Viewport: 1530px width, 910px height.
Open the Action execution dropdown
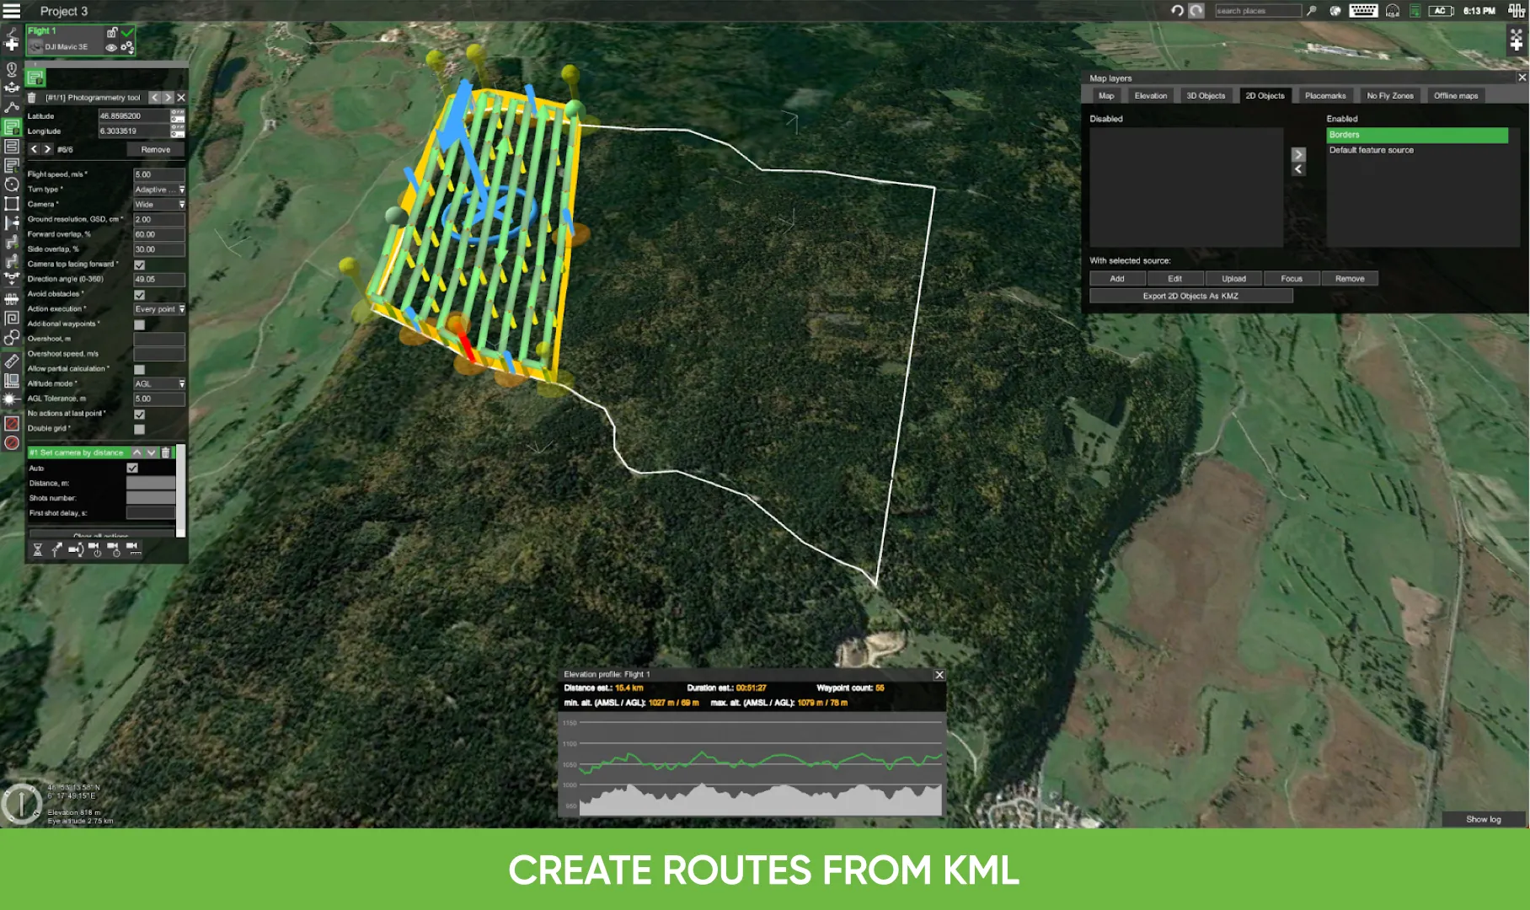[159, 309]
